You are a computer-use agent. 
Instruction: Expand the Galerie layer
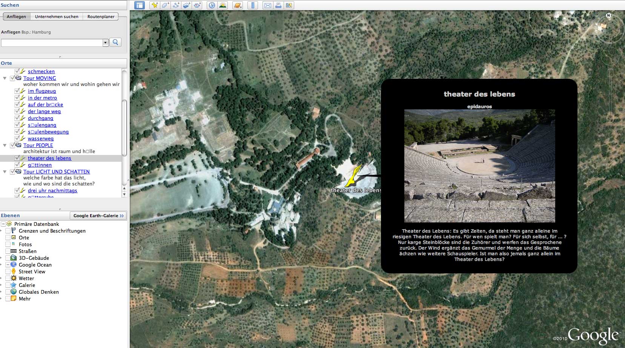point(1,285)
